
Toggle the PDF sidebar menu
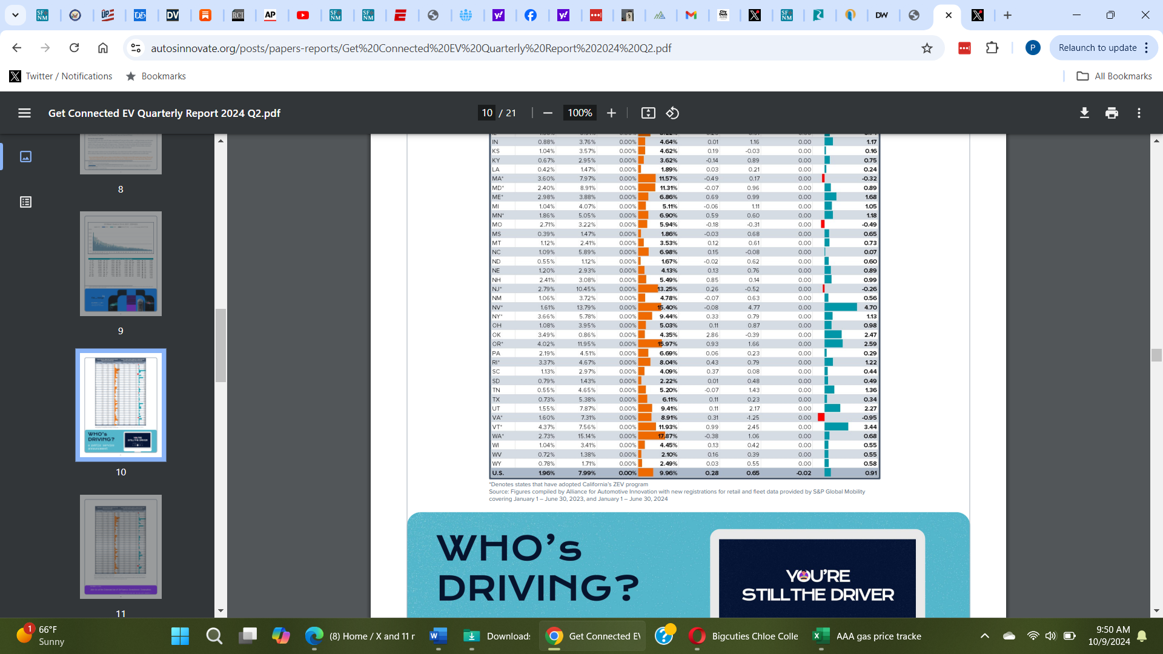[24, 113]
